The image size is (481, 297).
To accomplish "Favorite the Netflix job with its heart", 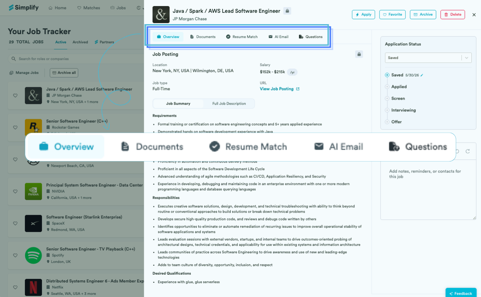I will [x=15, y=287].
